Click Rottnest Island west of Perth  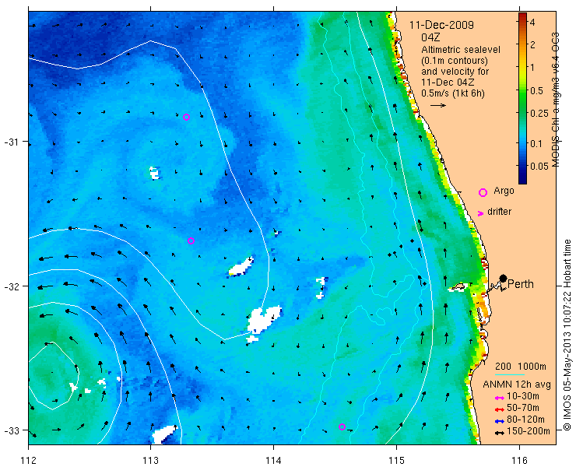457,287
